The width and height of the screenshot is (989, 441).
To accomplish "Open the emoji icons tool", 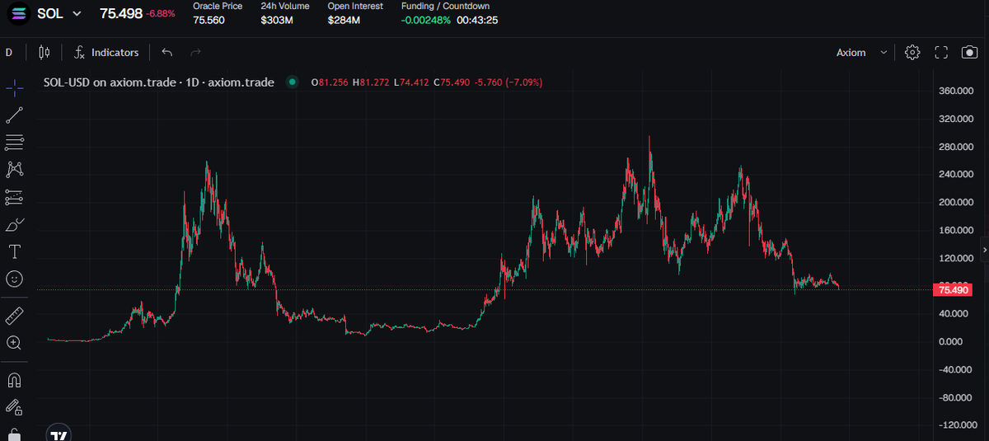I will click(14, 279).
